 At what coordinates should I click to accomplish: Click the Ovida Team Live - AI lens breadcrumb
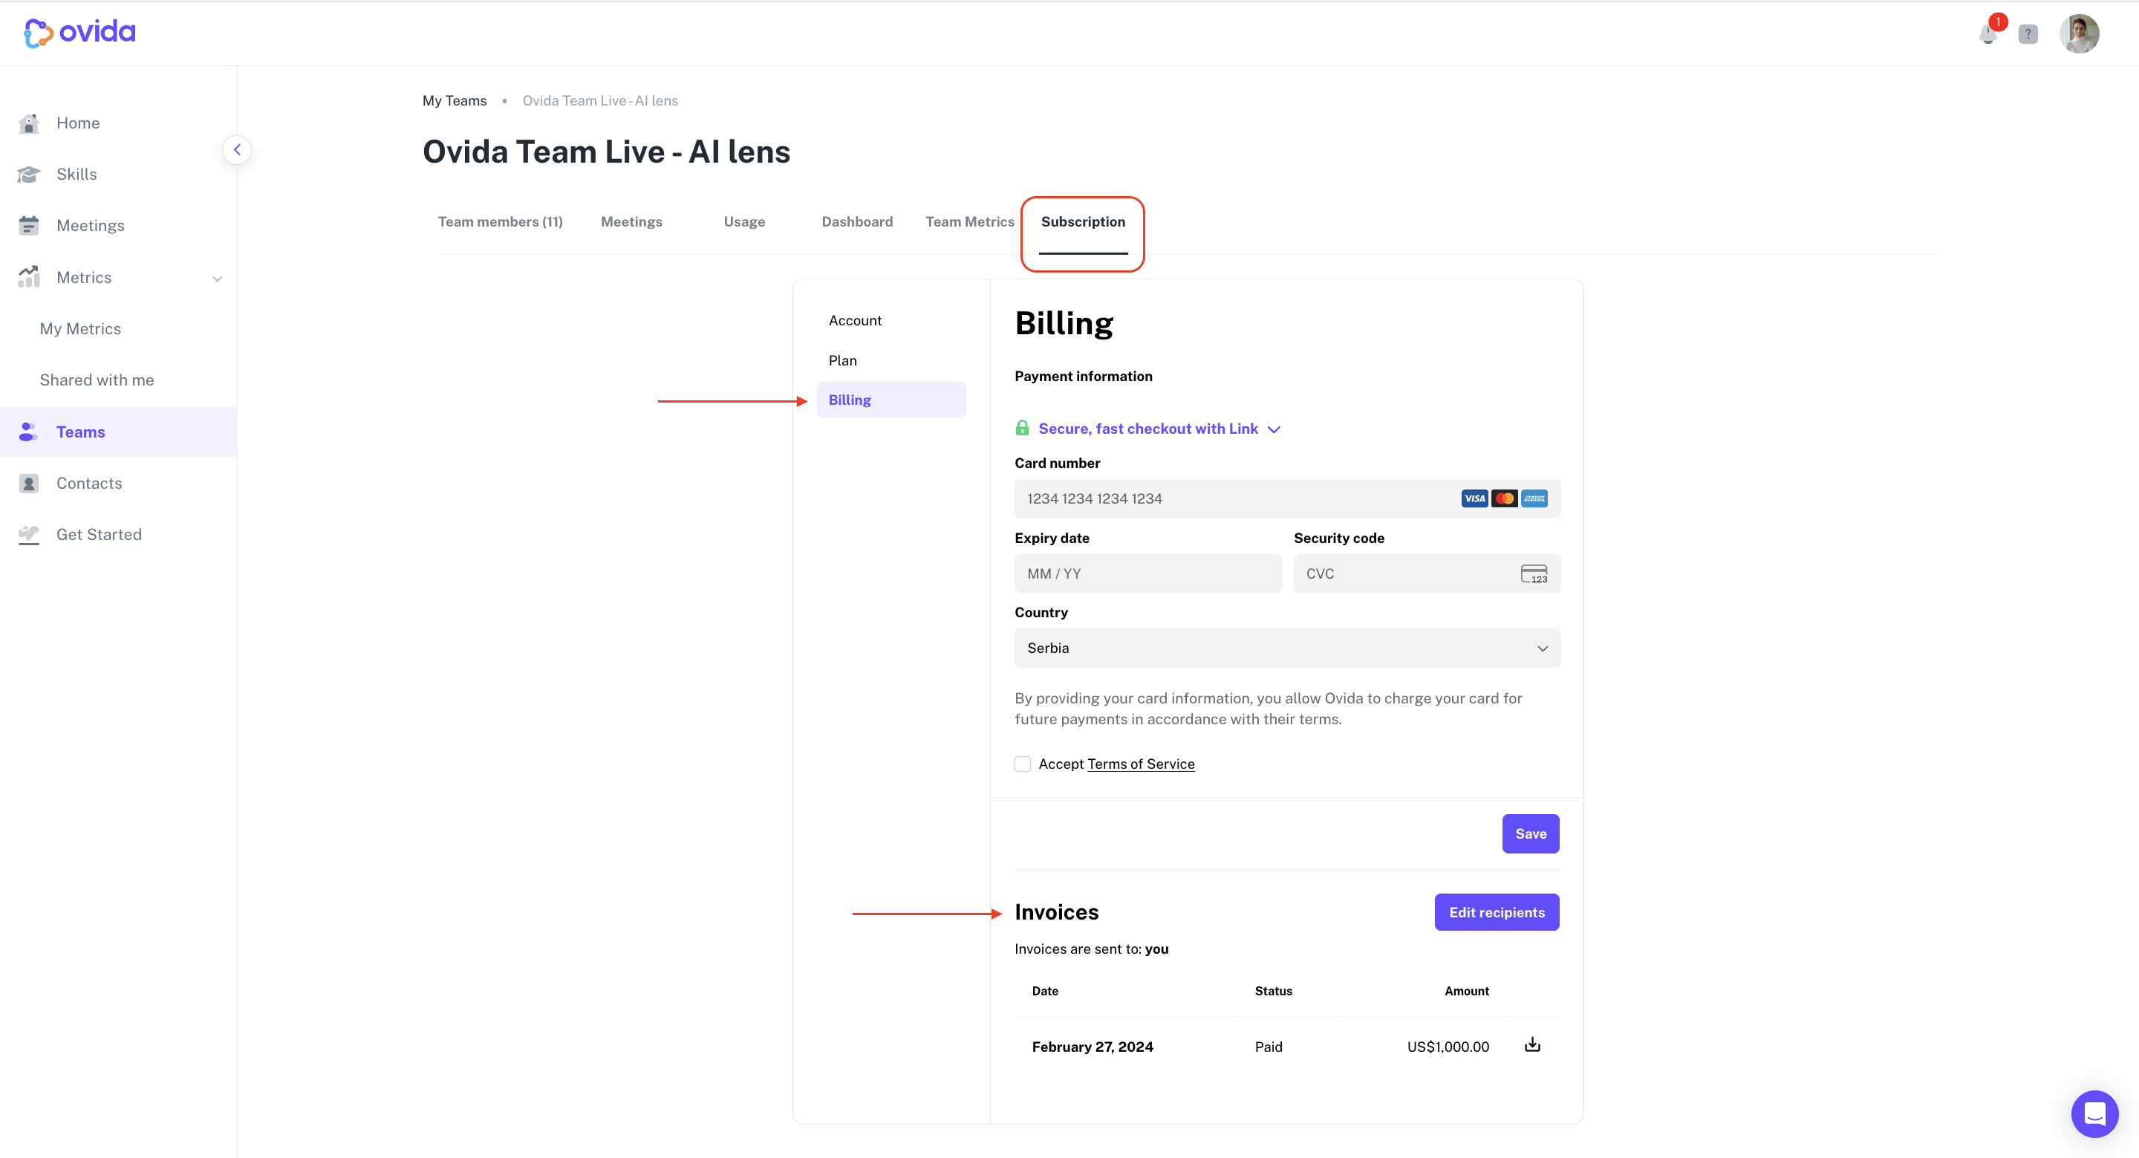click(599, 100)
